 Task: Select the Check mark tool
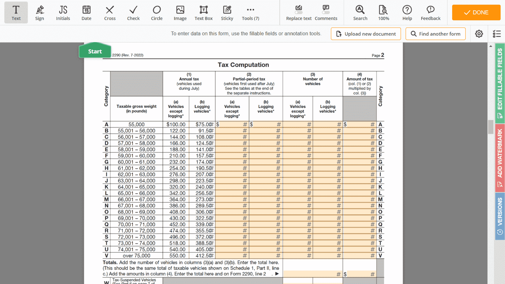pos(133,12)
